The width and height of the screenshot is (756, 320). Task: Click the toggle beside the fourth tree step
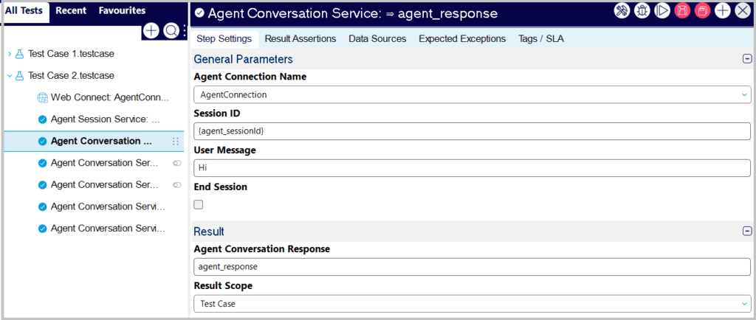(176, 163)
